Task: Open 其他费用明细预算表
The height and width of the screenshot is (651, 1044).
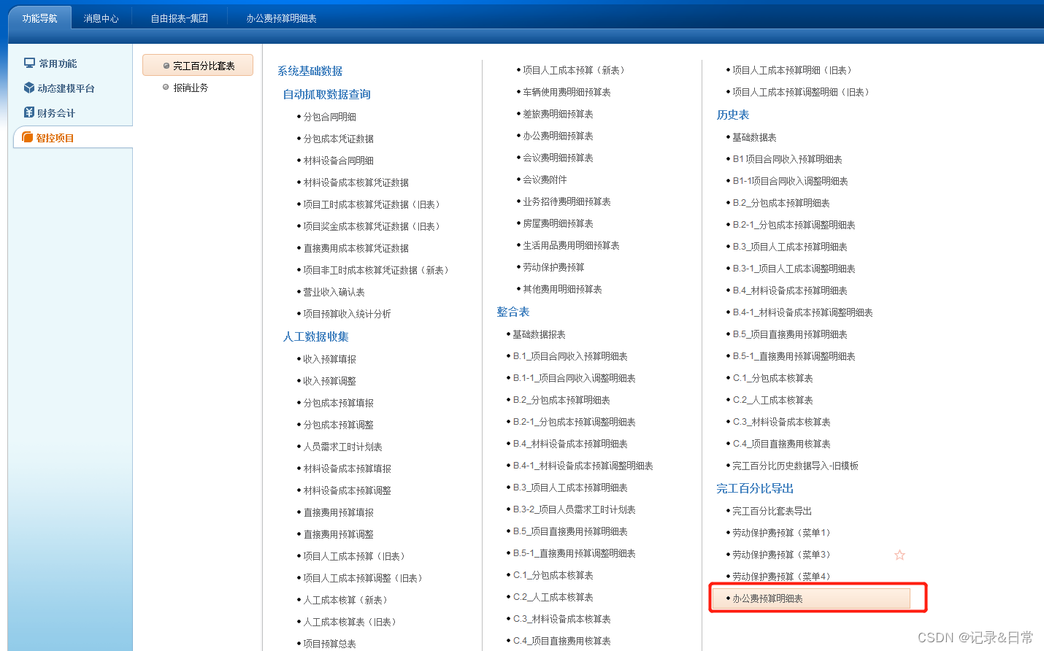Action: tap(562, 289)
